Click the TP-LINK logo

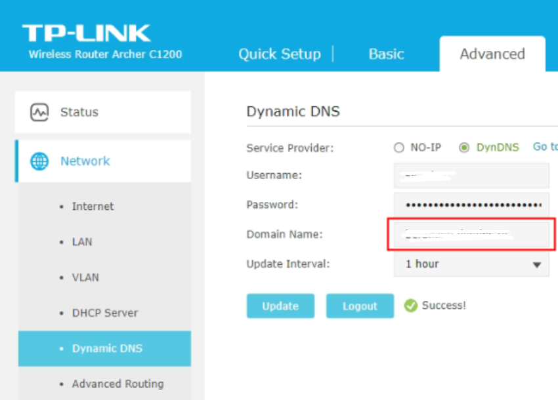pyautogui.click(x=86, y=33)
